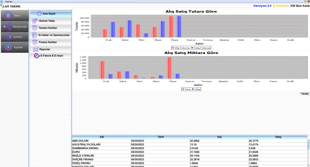Click the Satış column header
Viewport: 310px width, 167px height.
(x=277, y=137)
